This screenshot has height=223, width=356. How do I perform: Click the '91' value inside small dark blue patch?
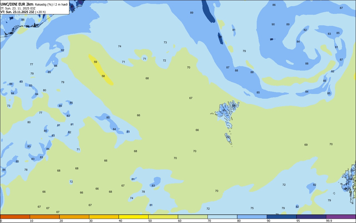pyautogui.click(x=221, y=37)
